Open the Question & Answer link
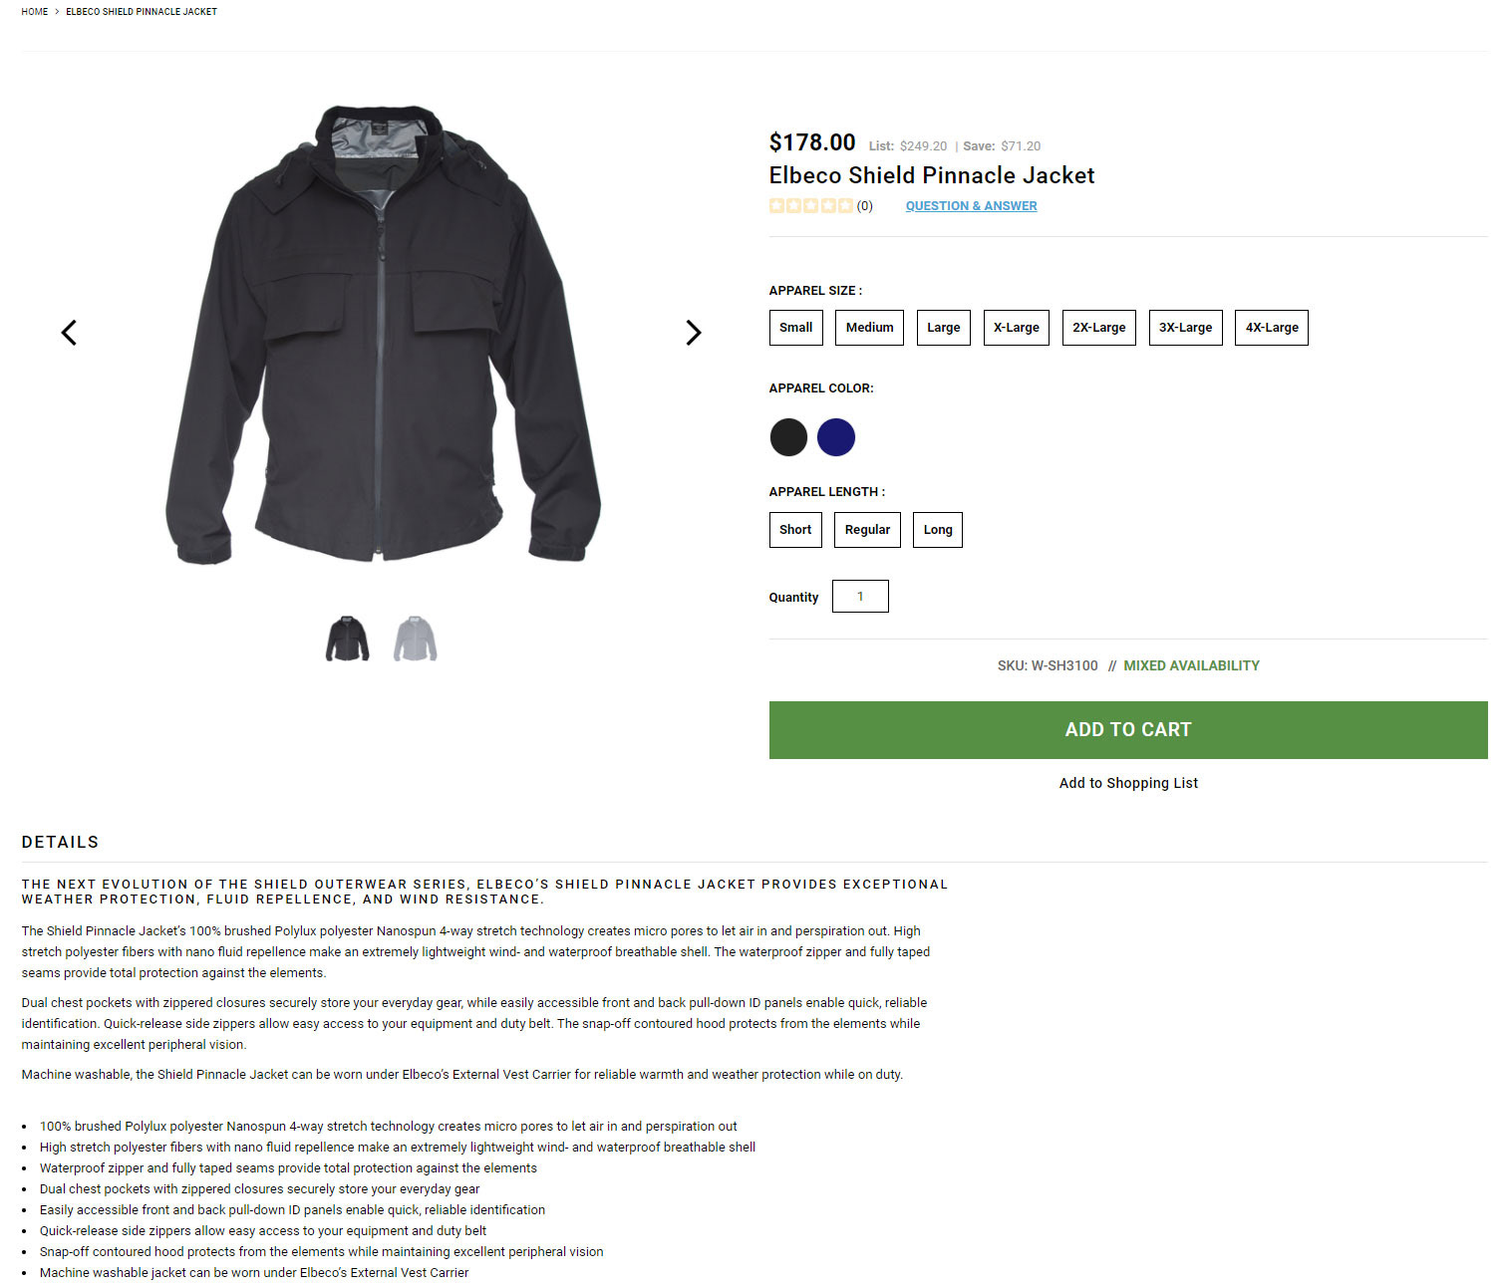Screen dimensions: 1506x1286 [x=971, y=206]
